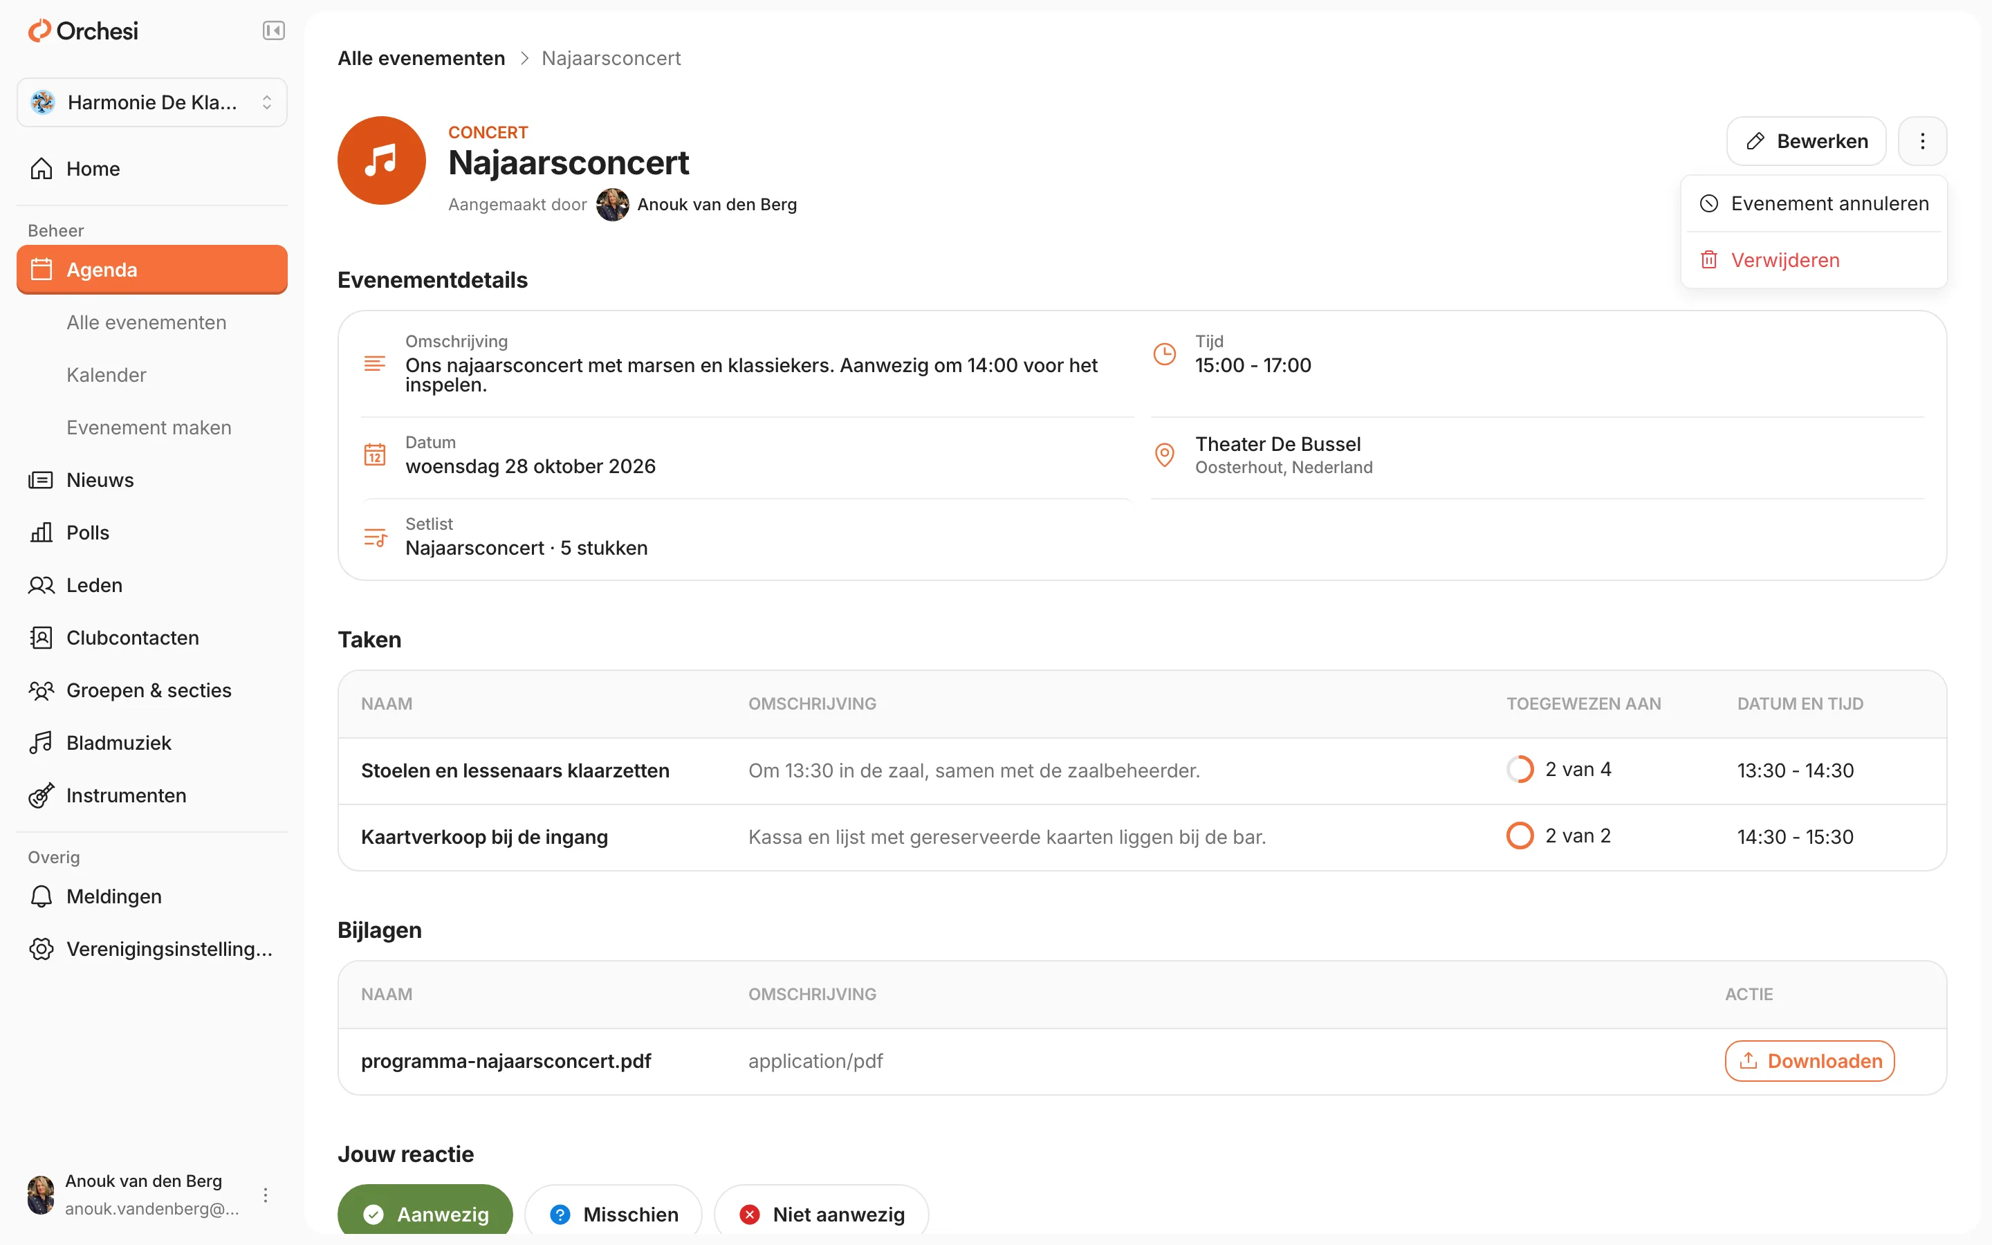Click the Nieuws newspaper icon
Screen dimensions: 1992x1245
(41, 480)
